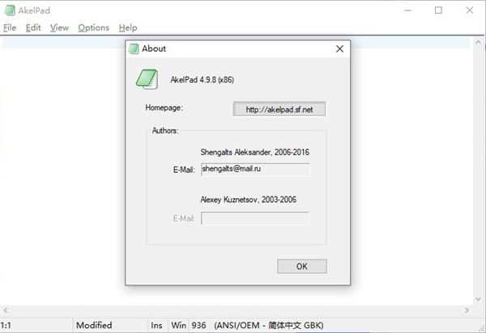Click the About dialog title bar icon
The height and width of the screenshot is (333, 486).
[x=134, y=48]
